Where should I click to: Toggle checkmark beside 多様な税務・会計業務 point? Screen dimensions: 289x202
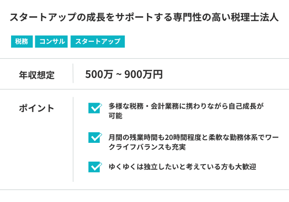click(x=94, y=108)
